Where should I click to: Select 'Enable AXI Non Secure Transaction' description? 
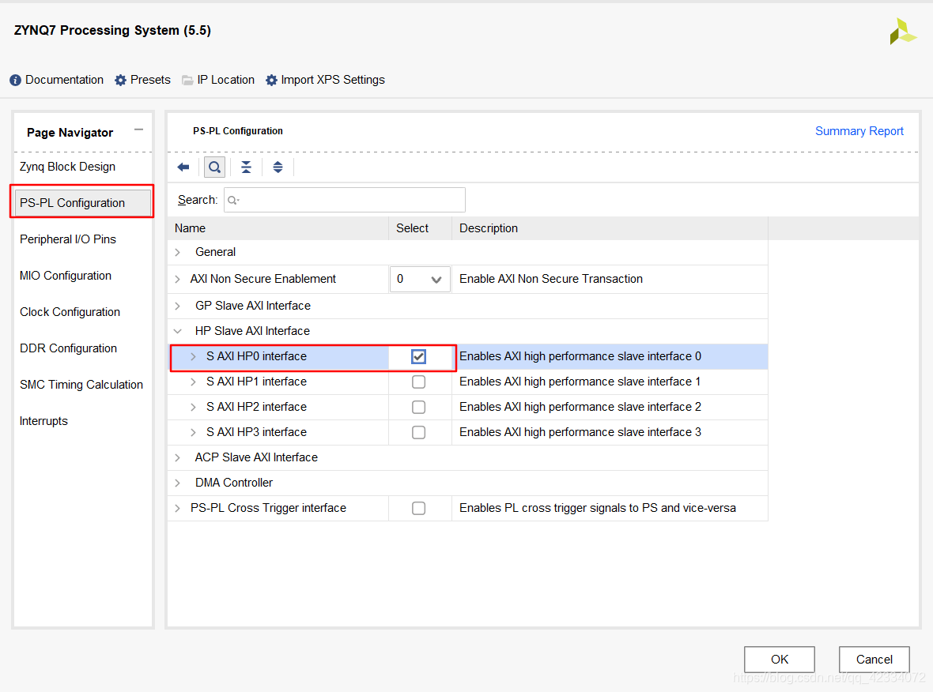tap(551, 279)
